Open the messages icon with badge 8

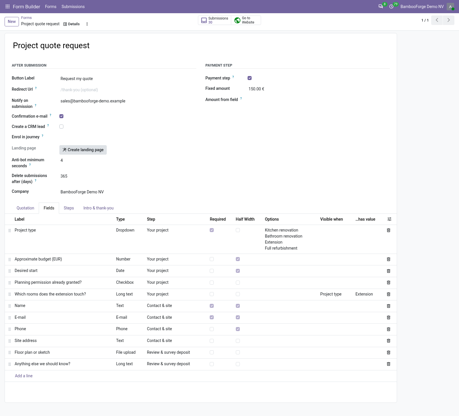coord(381,6)
